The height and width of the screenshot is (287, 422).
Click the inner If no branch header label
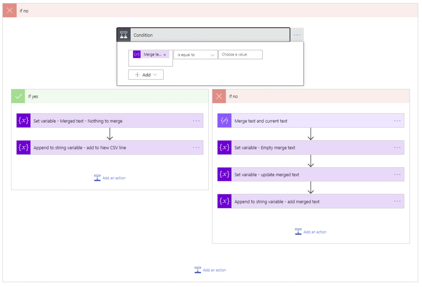pyautogui.click(x=233, y=96)
